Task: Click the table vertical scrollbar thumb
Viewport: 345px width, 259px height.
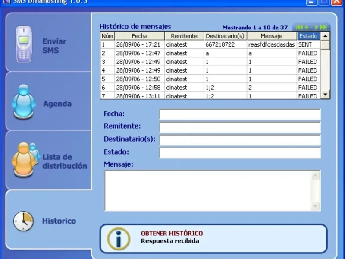Action: click(x=325, y=45)
